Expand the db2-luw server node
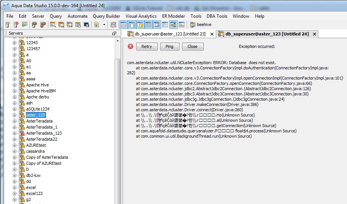The height and width of the screenshot is (204, 347). click(x=15, y=175)
